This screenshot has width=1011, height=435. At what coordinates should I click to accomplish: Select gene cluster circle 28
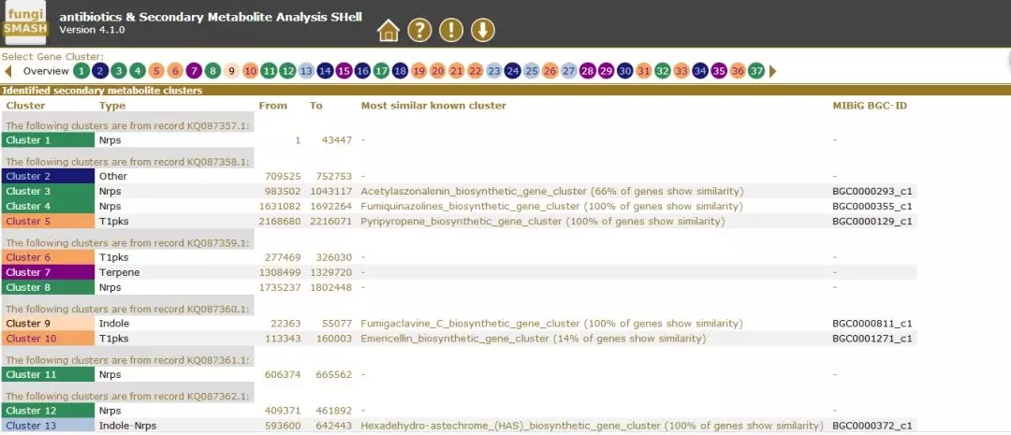(588, 71)
